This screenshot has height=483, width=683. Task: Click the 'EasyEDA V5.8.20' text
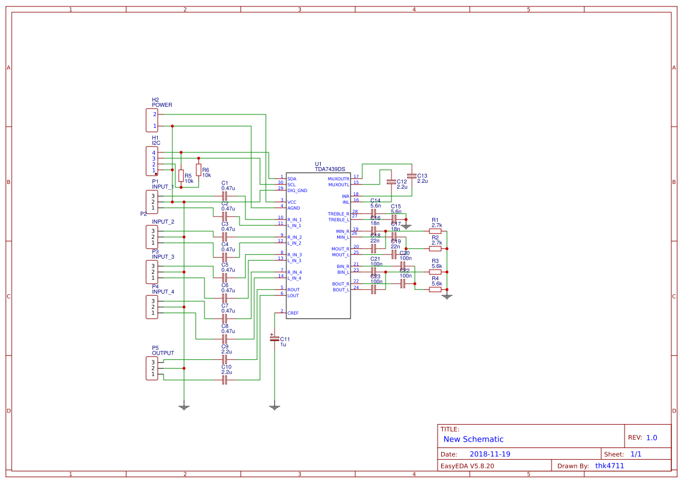pos(467,465)
